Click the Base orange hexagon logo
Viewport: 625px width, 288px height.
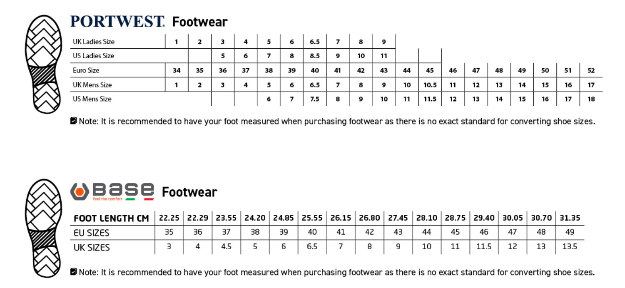tap(80, 191)
